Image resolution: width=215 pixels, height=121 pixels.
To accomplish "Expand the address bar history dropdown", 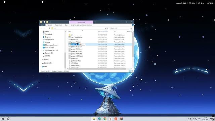I will (105, 28).
